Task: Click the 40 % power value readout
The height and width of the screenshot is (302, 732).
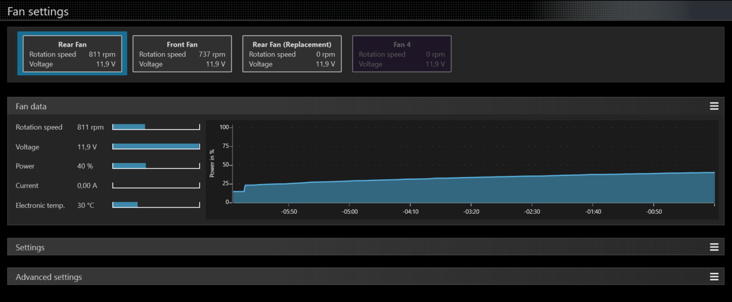Action: (x=85, y=166)
